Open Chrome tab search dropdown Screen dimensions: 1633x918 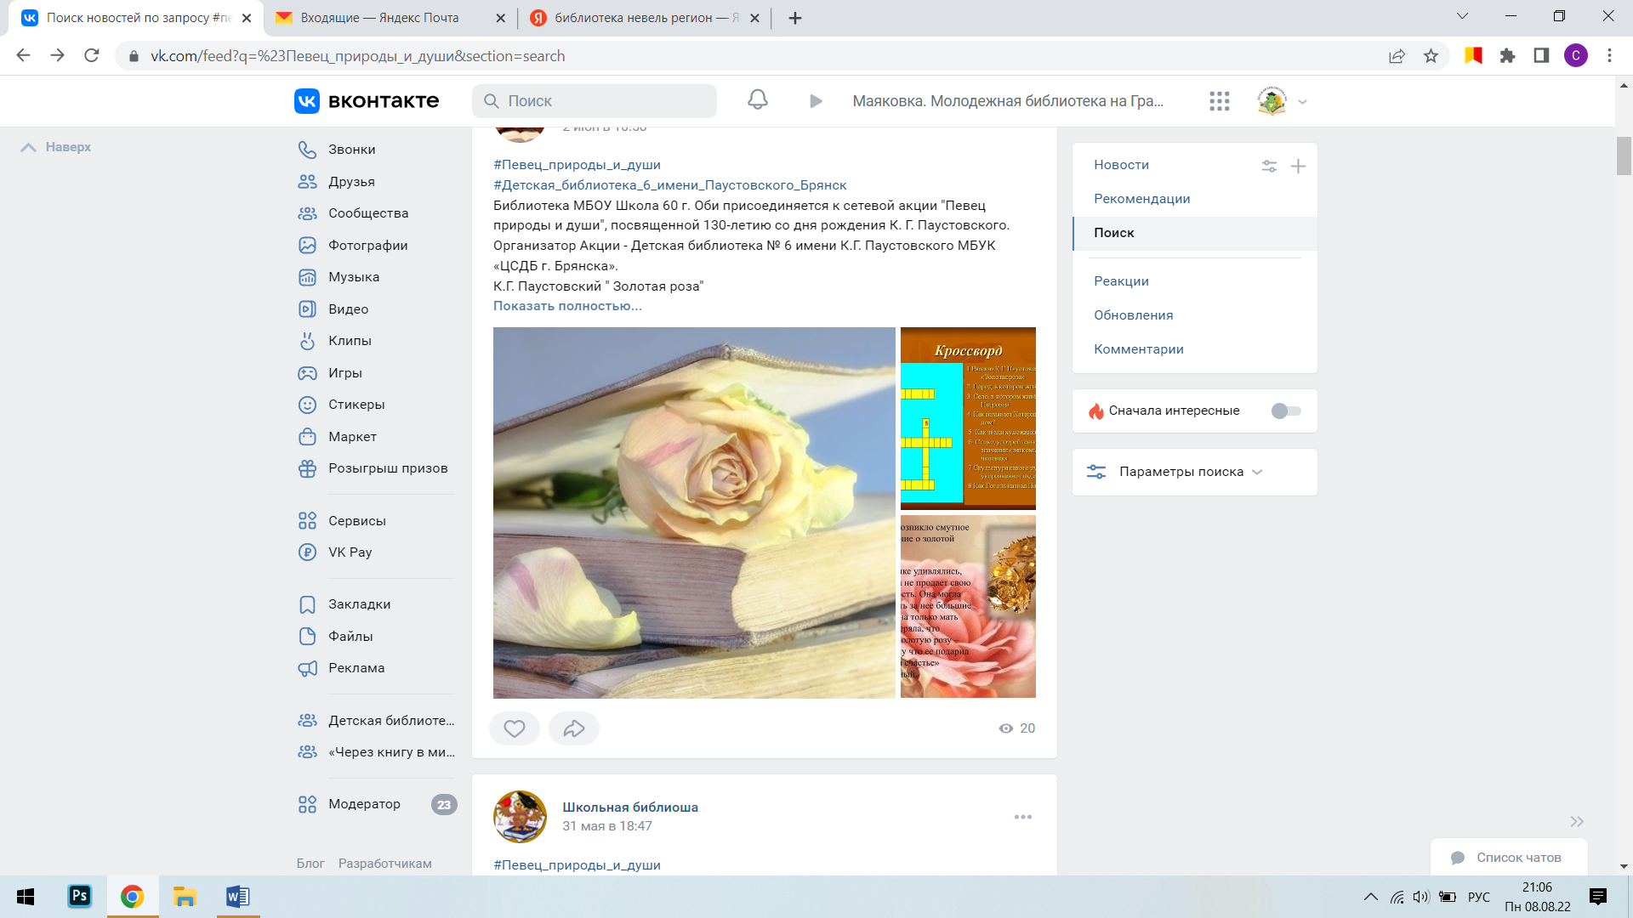pos(1463,16)
